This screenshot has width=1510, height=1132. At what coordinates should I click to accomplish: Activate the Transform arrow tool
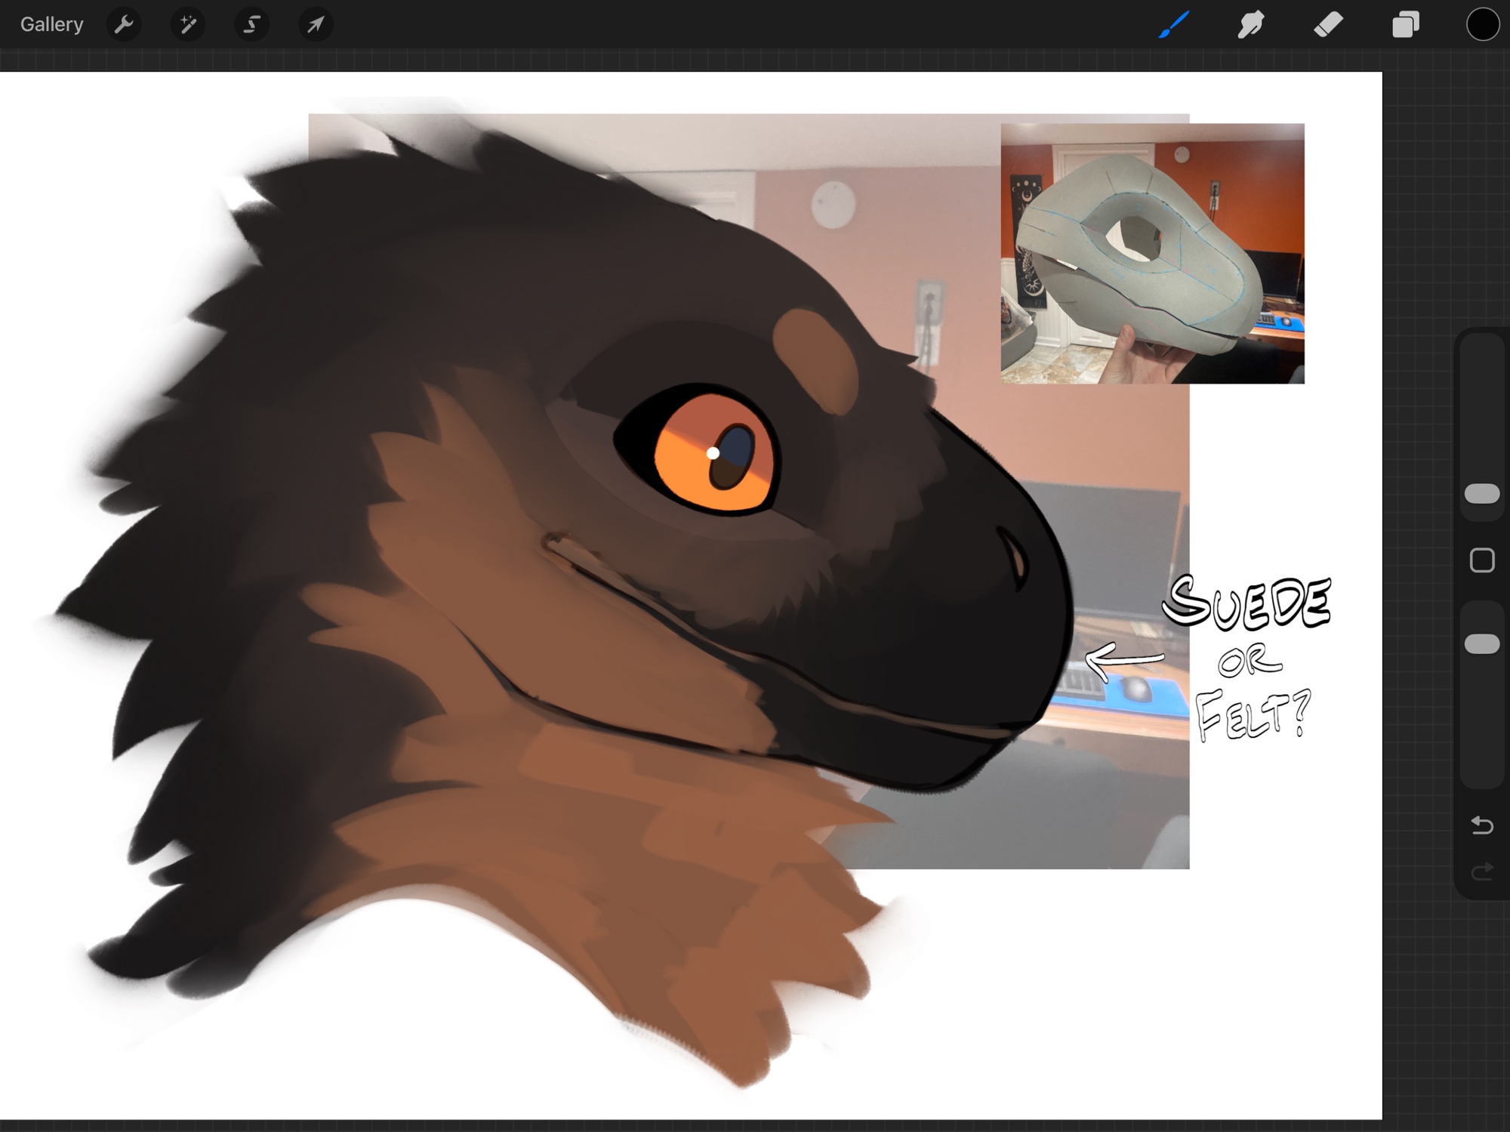click(x=316, y=24)
